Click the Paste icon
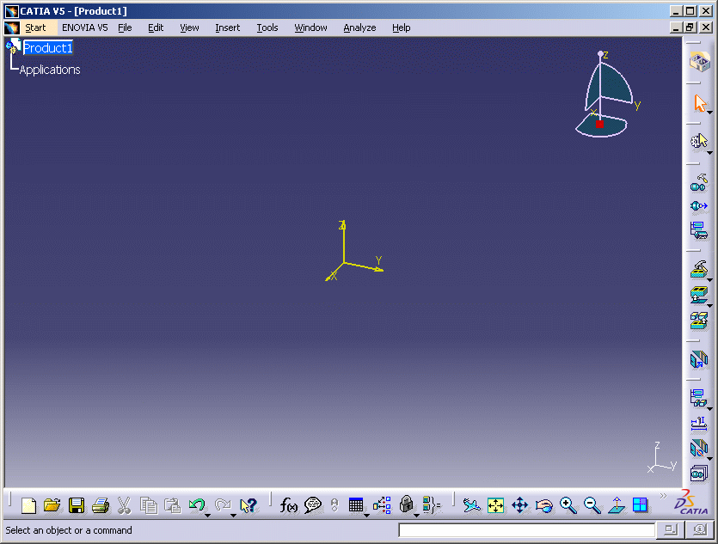The width and height of the screenshot is (718, 544). click(172, 505)
